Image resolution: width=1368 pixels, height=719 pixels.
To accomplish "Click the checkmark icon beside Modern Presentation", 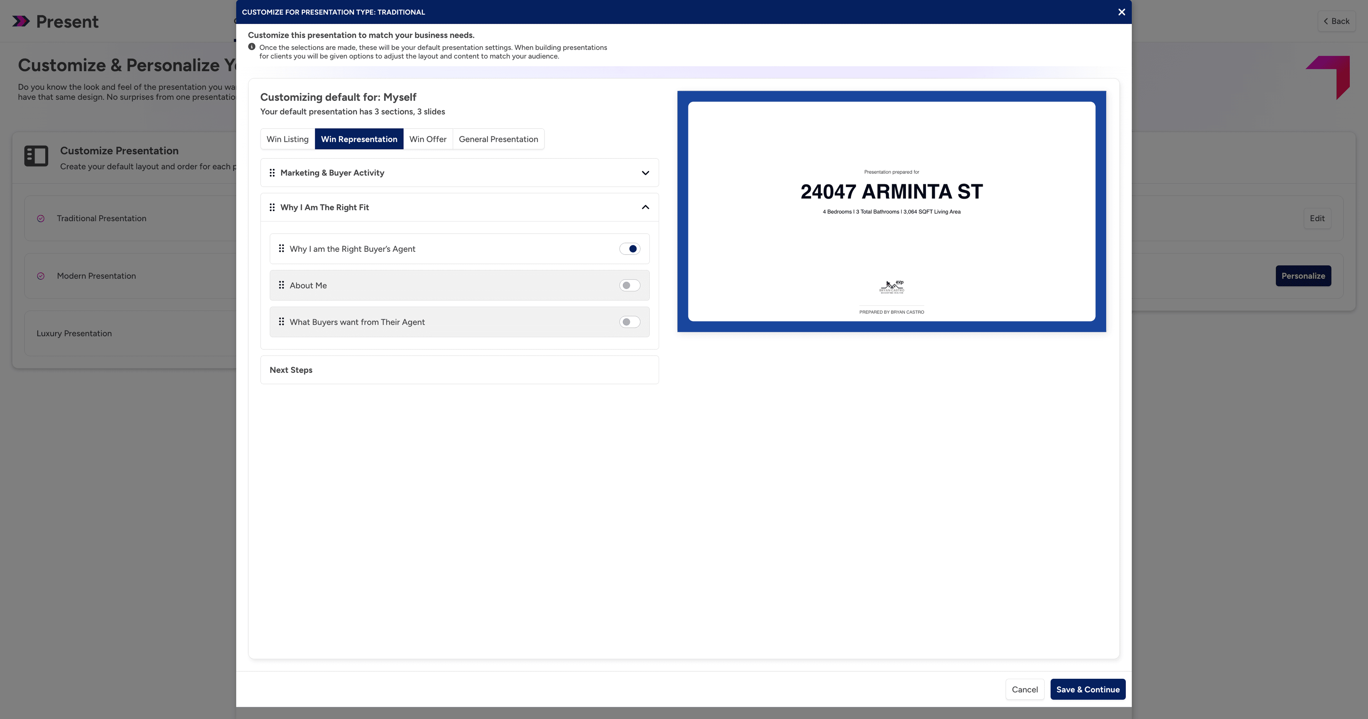I will [41, 276].
